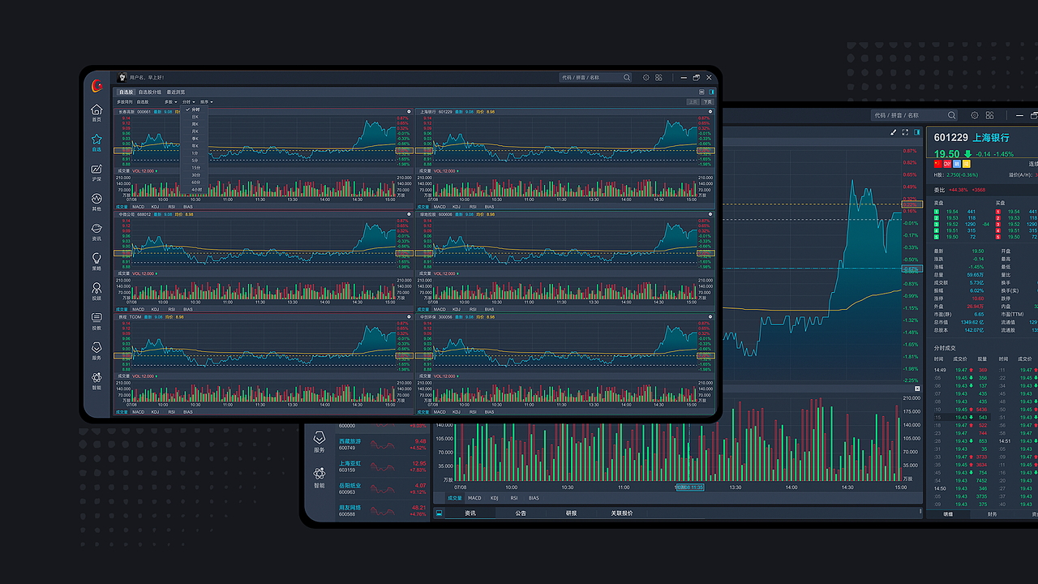This screenshot has height=584, width=1038.
Task: Click the yellow badge next to CNY
Action: tap(966, 164)
